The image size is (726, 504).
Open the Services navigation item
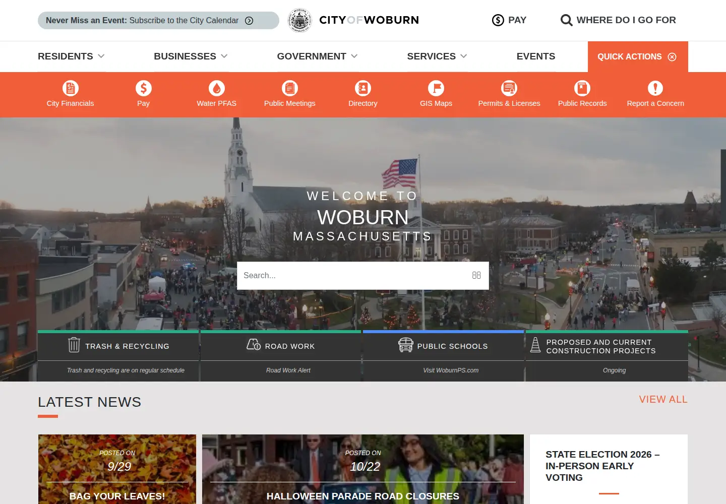coord(432,56)
